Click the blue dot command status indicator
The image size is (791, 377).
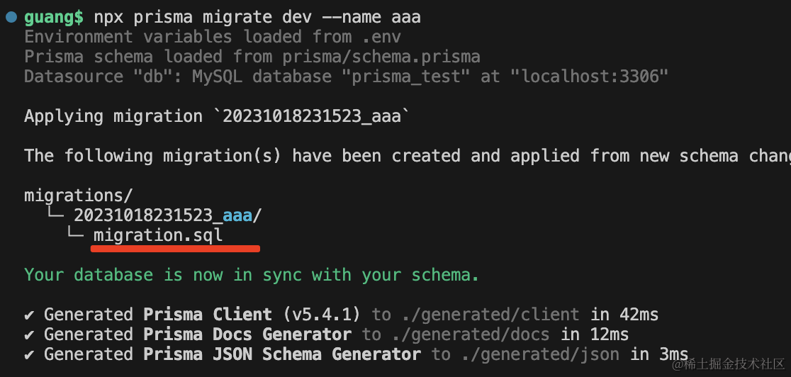11,16
